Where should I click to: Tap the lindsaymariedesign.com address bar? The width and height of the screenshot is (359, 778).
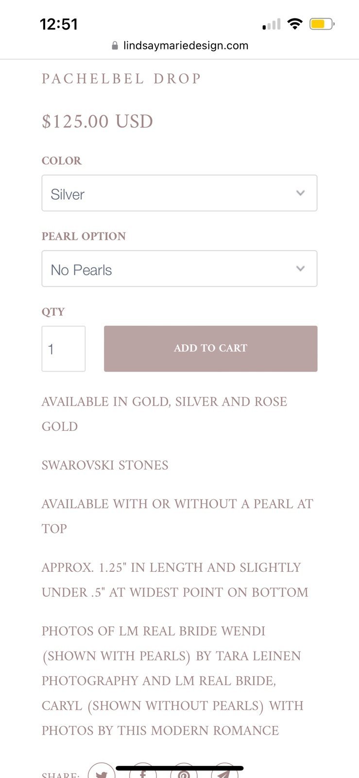(x=180, y=46)
